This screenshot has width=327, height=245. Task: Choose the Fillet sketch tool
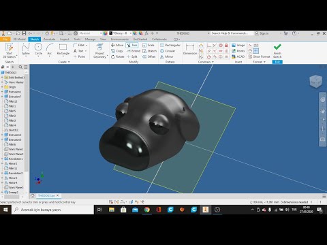(79, 45)
